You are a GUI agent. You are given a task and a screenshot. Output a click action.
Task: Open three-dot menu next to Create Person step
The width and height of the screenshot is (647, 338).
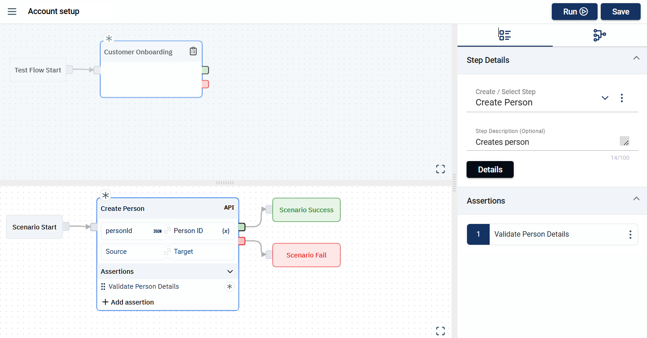coord(622,98)
